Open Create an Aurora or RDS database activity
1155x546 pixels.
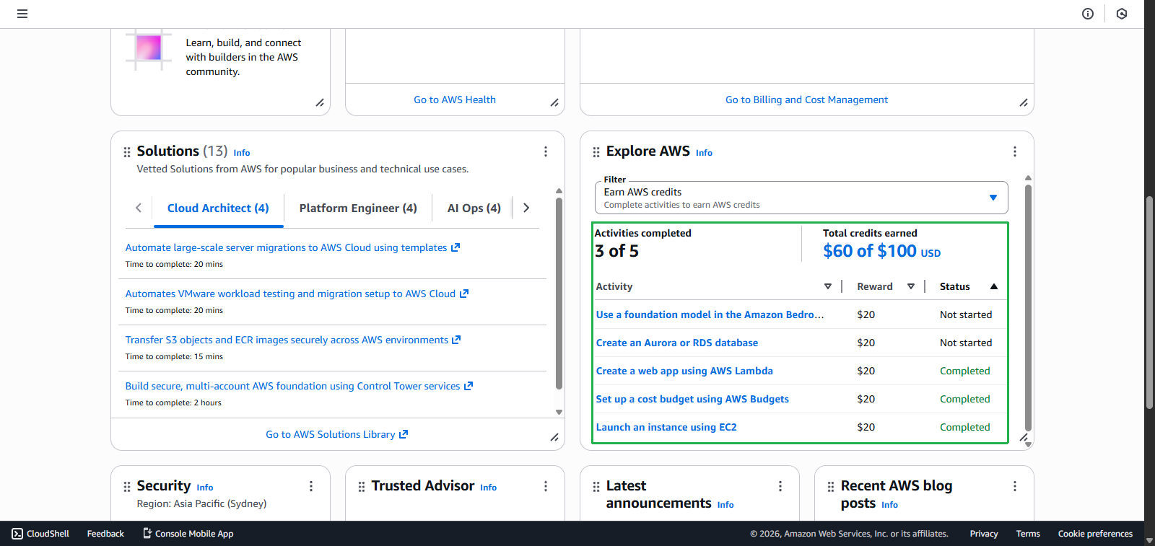[x=676, y=343]
